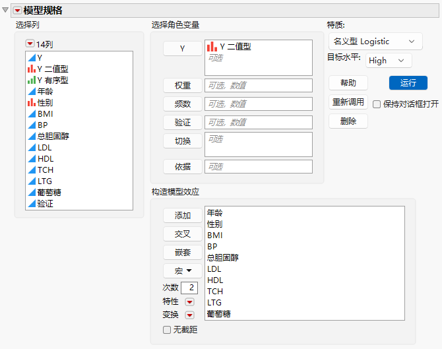Select BMI in the model effects list
This screenshot has width=442, height=349.
215,235
